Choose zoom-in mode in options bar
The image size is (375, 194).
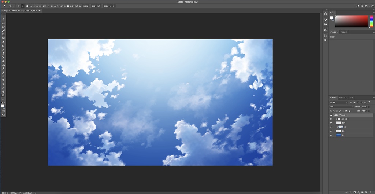18,6
